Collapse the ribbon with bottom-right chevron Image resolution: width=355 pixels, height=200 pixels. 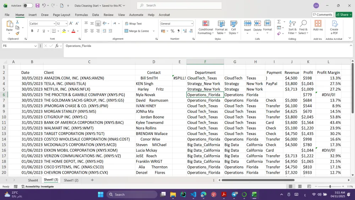(350, 38)
